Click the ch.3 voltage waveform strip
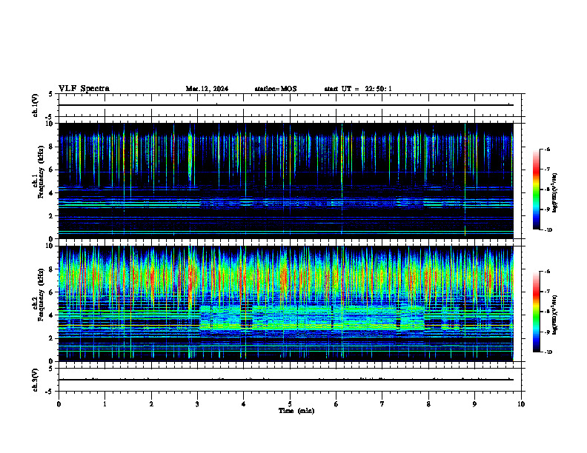Image resolution: width=587 pixels, height=453 pixels. pos(290,380)
